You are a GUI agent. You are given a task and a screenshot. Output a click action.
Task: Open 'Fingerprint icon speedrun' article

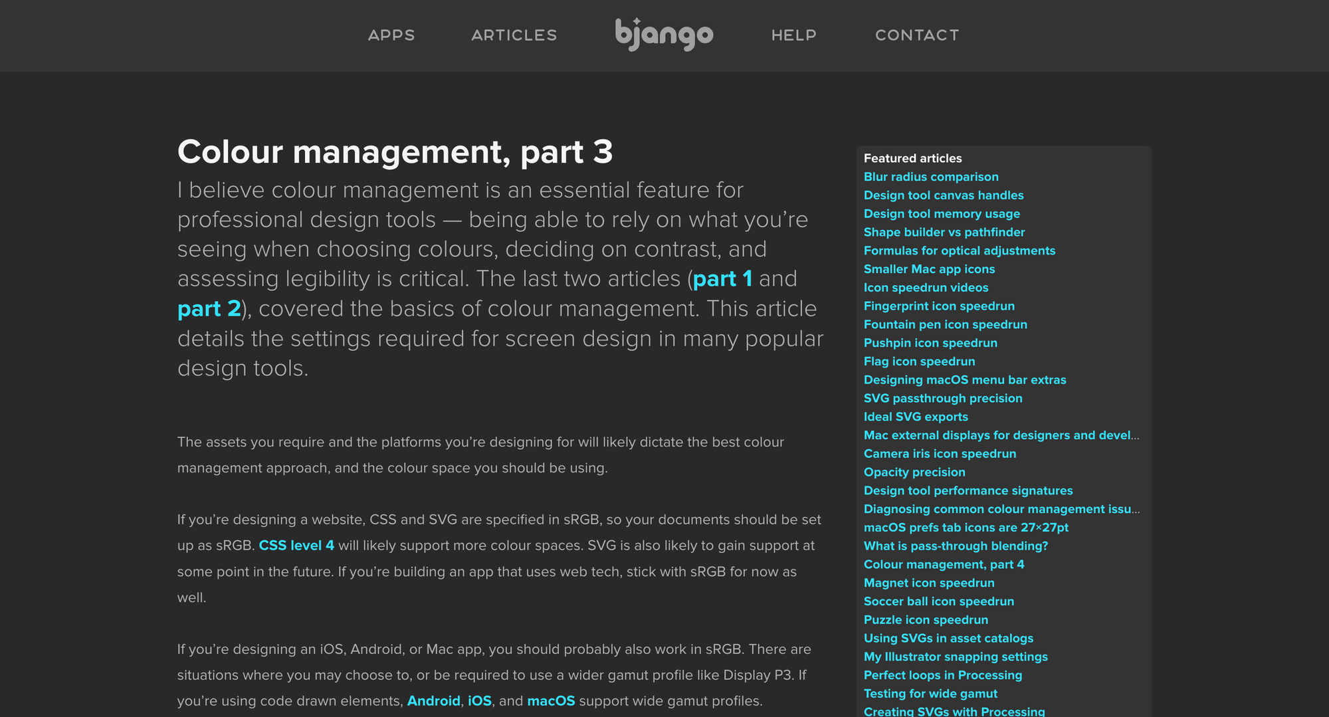click(x=939, y=306)
